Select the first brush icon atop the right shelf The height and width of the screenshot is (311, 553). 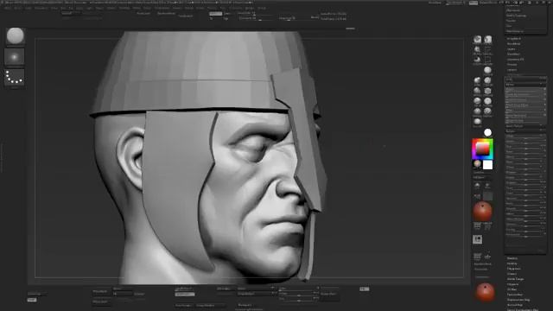[x=477, y=39]
